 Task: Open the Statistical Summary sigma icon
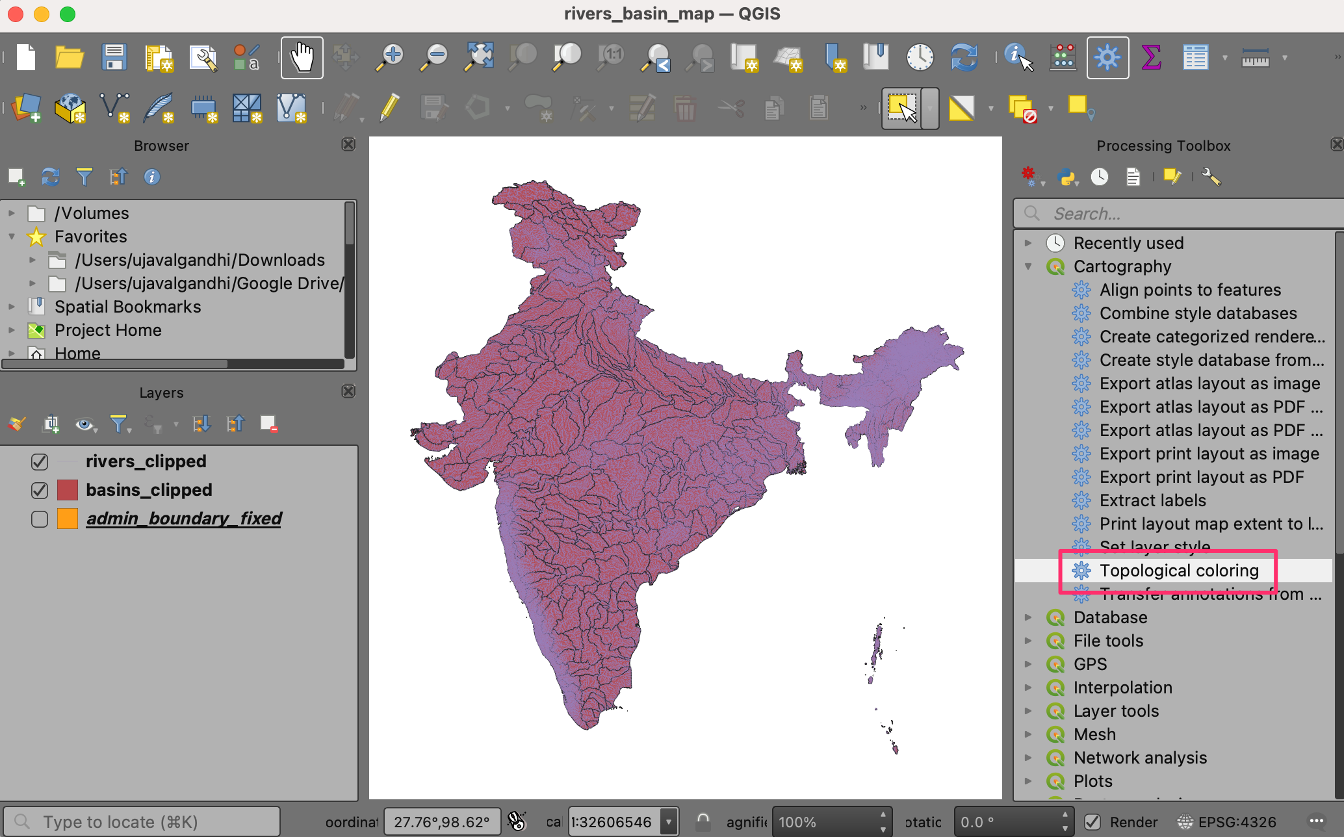click(x=1151, y=57)
